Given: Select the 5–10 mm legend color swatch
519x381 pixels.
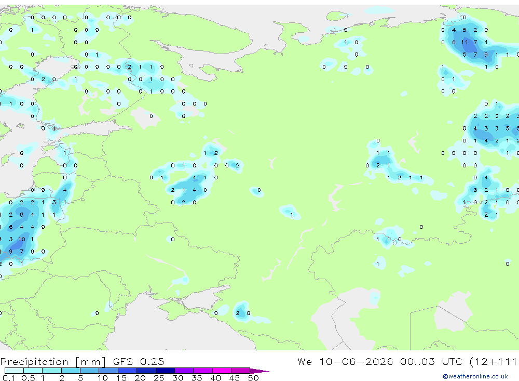Looking at the screenshot, I should click(x=89, y=371).
